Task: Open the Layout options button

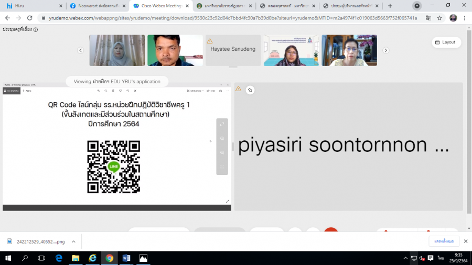Action: tap(446, 42)
